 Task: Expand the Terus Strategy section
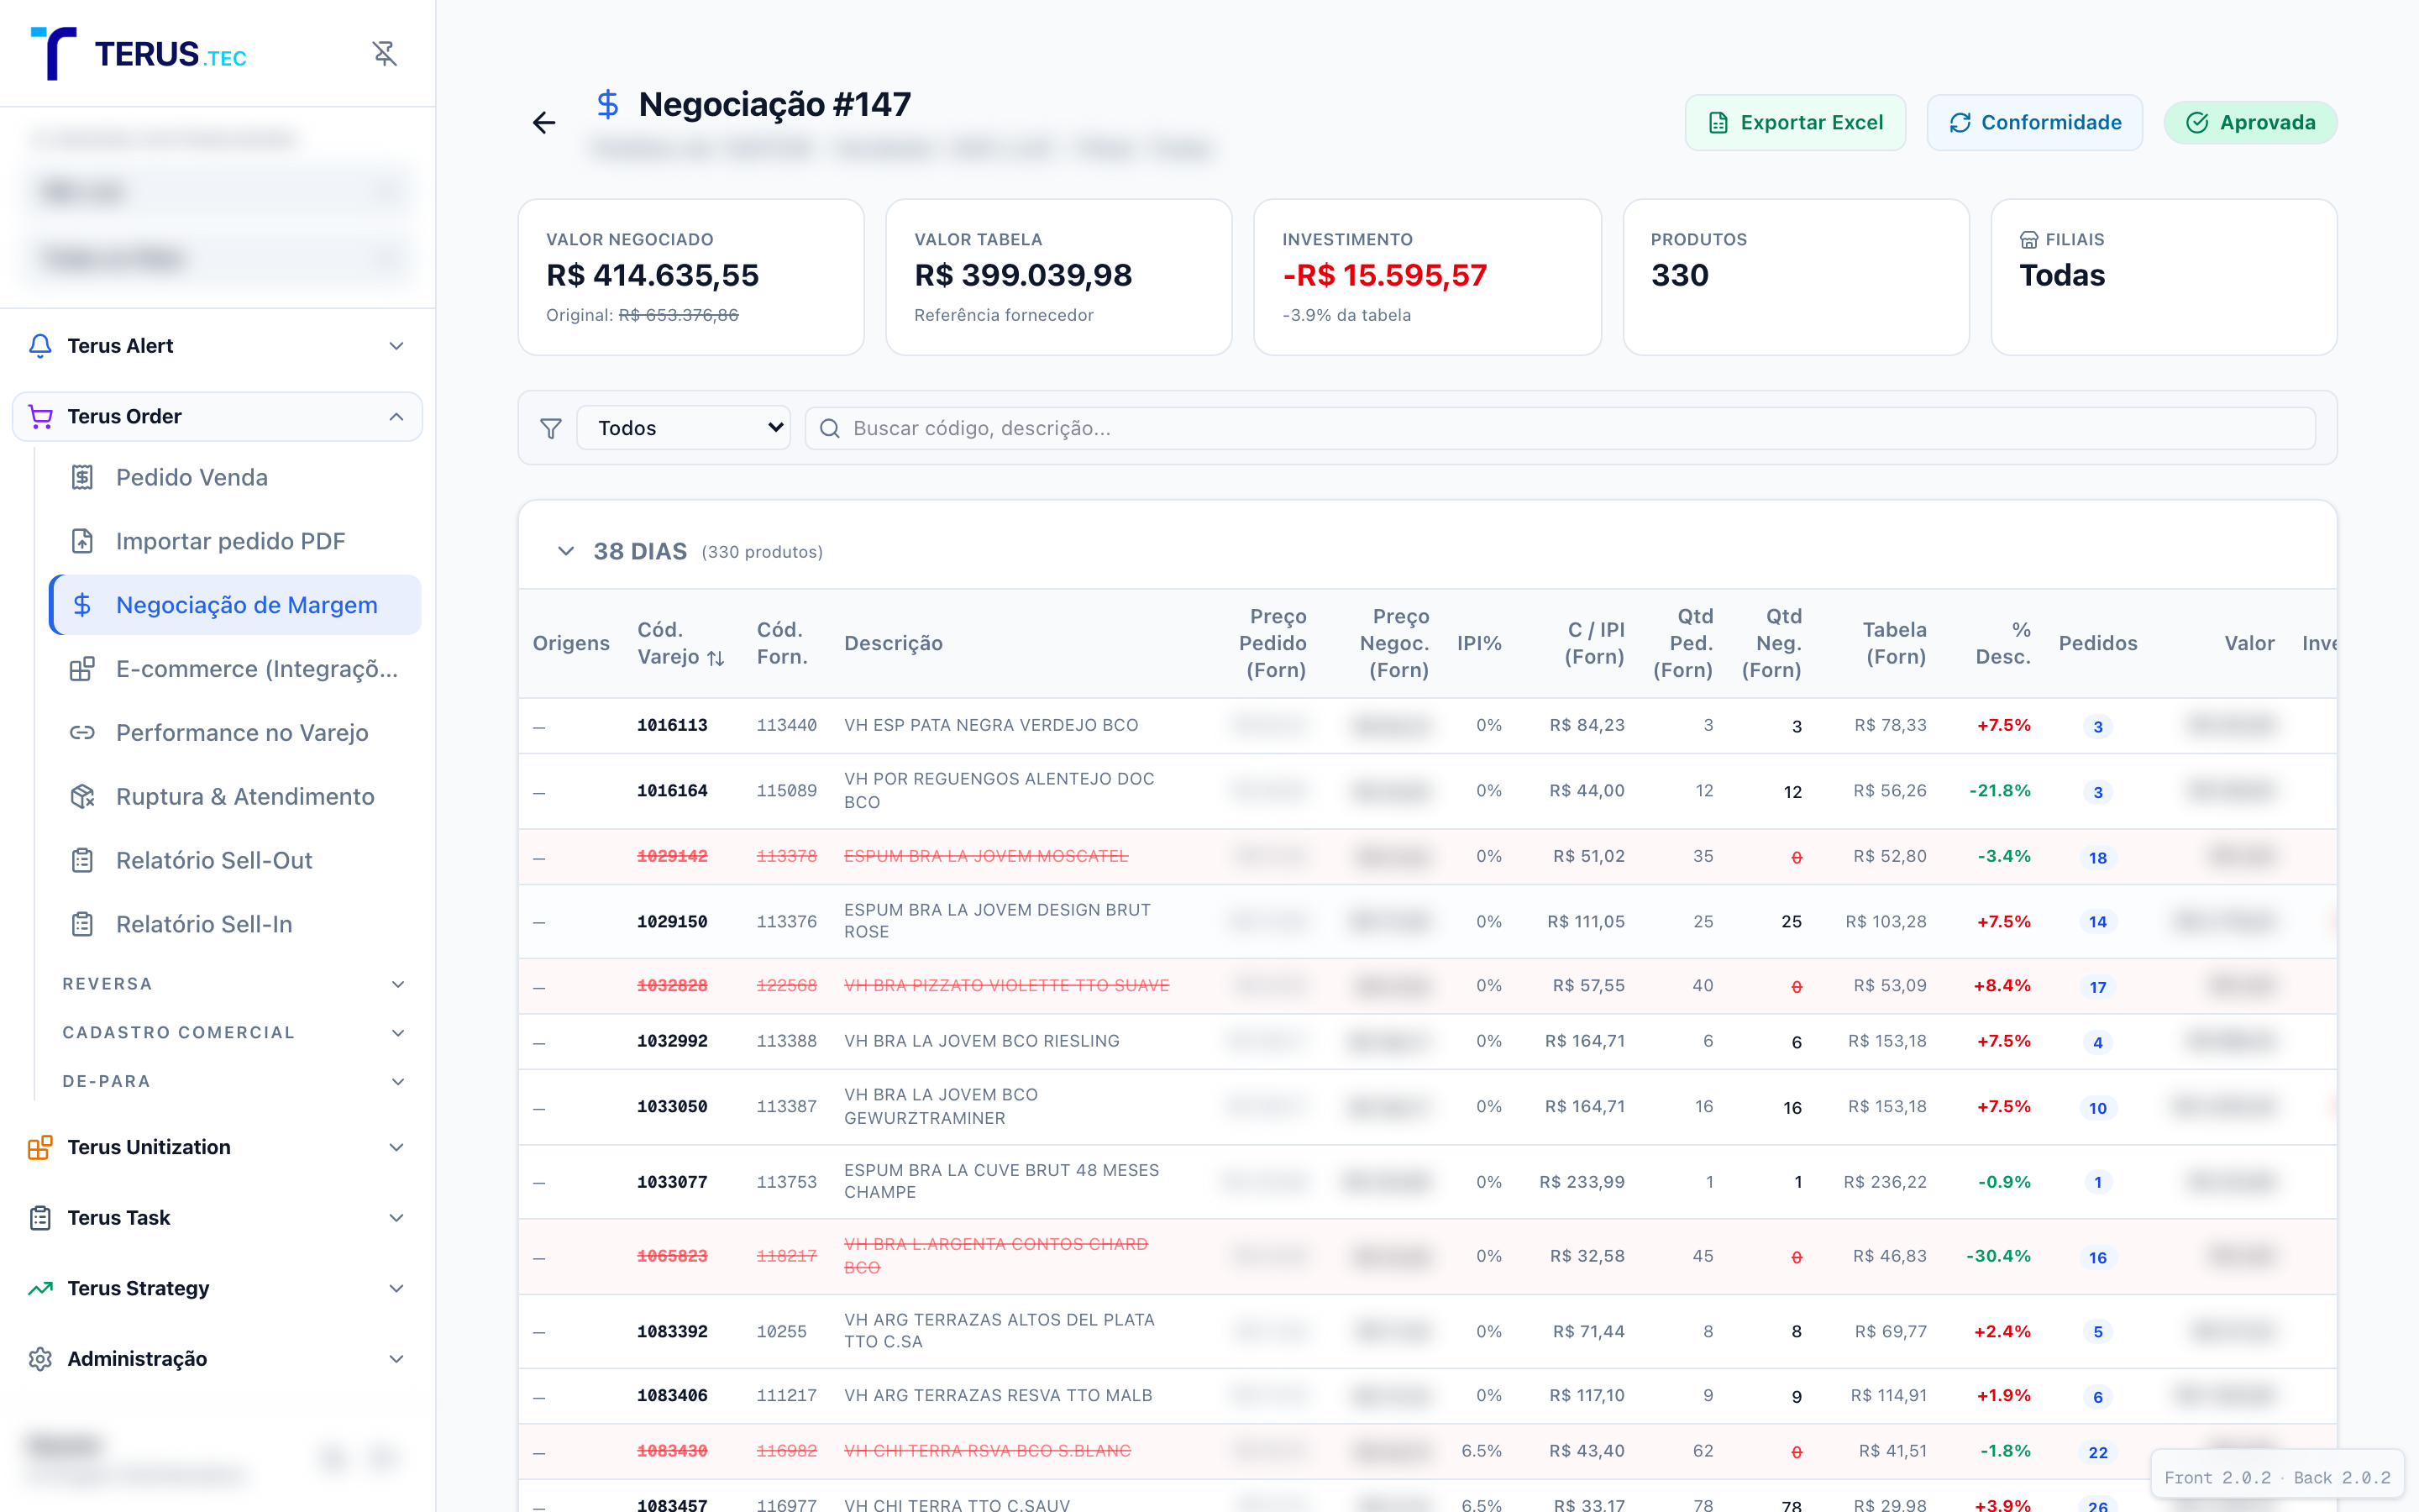(396, 1288)
